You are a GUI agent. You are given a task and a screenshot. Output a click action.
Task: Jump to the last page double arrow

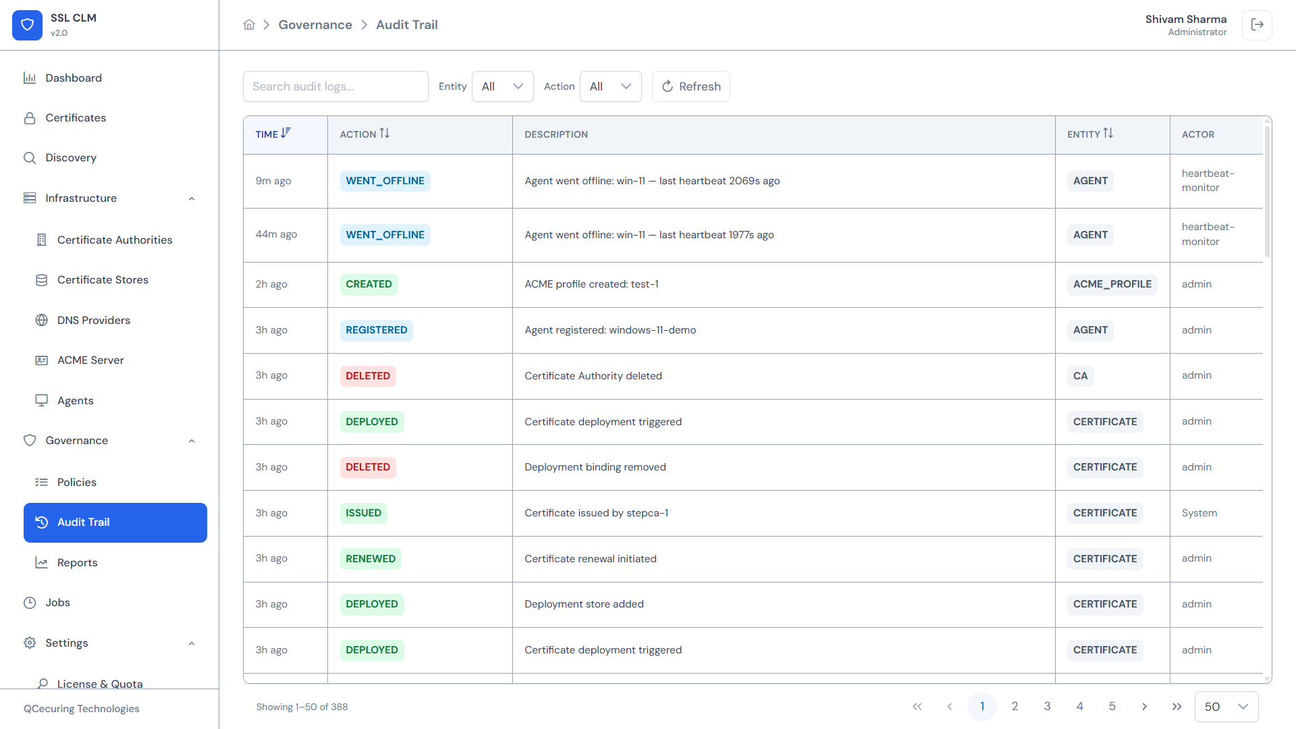pos(1177,707)
